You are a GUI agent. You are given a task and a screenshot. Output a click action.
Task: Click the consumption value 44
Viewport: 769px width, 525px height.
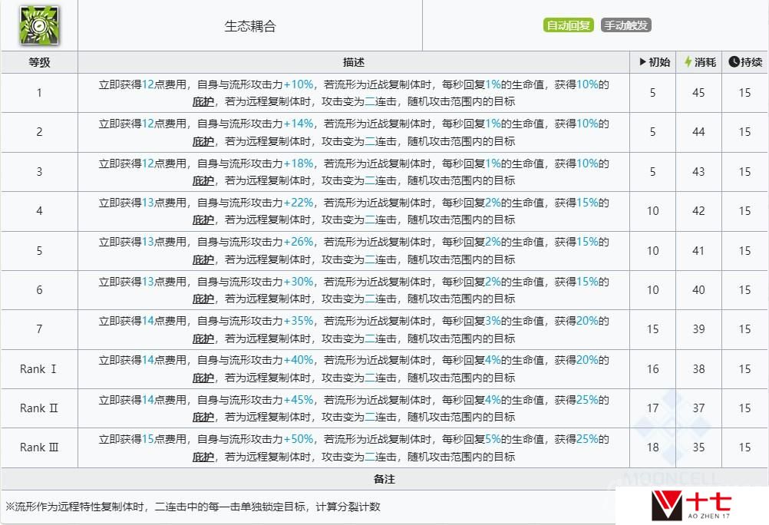pyautogui.click(x=699, y=132)
